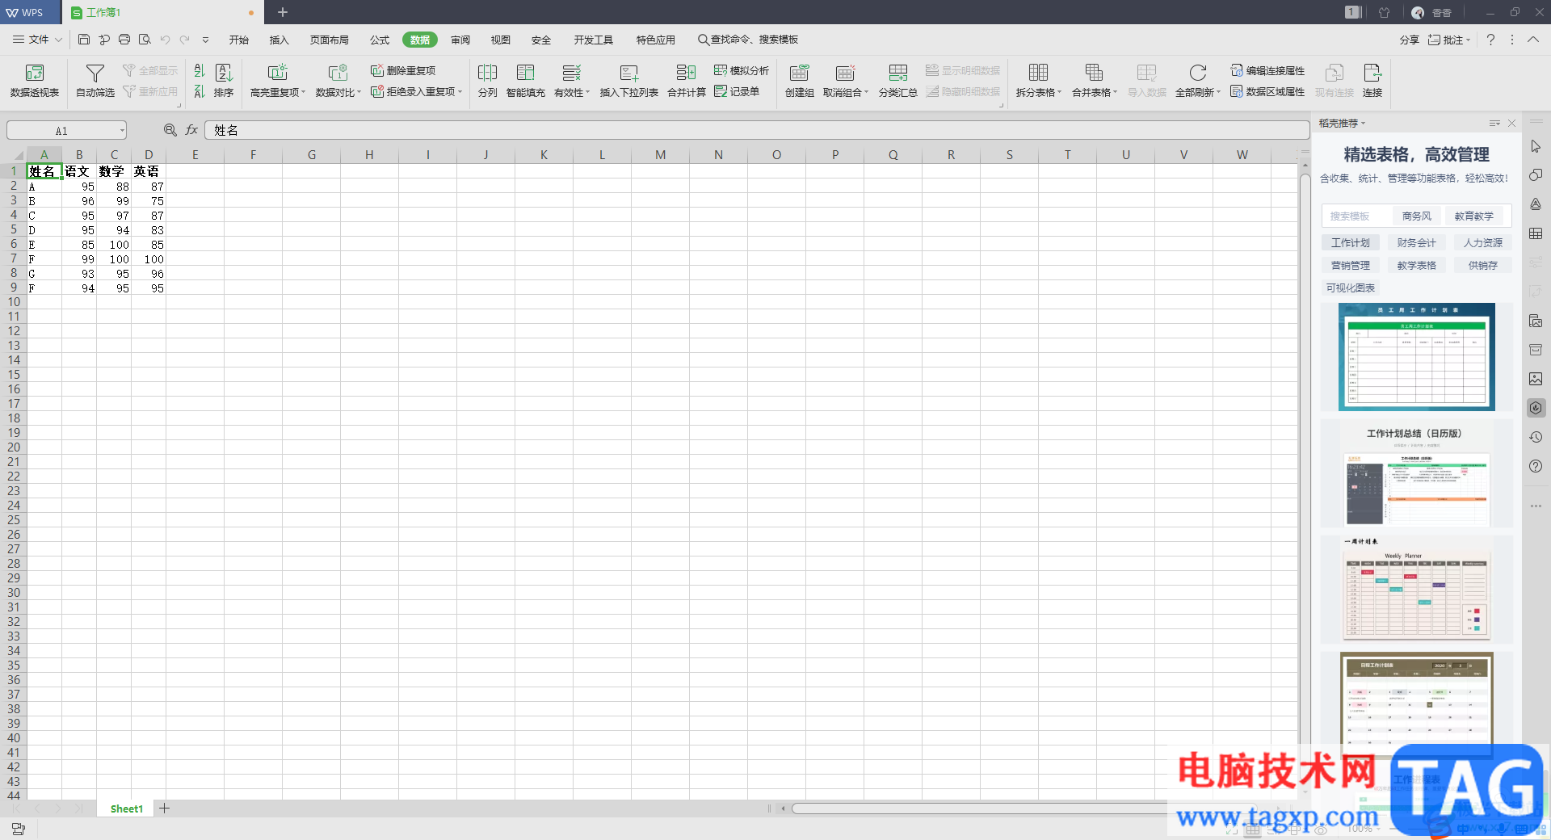Click the 教育教学 template filter
This screenshot has height=840, width=1551.
[1474, 216]
